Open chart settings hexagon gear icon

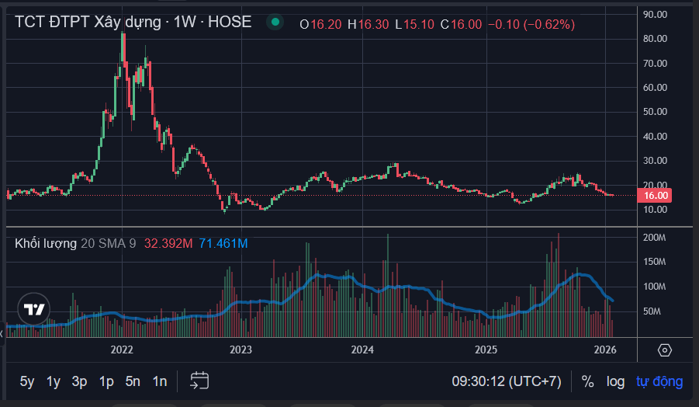coord(665,350)
